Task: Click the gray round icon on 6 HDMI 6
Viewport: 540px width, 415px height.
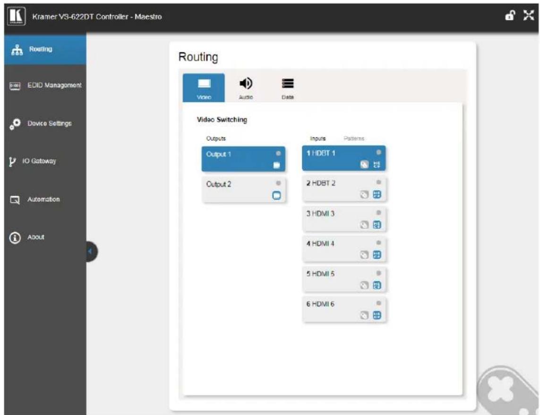Action: pyautogui.click(x=364, y=315)
